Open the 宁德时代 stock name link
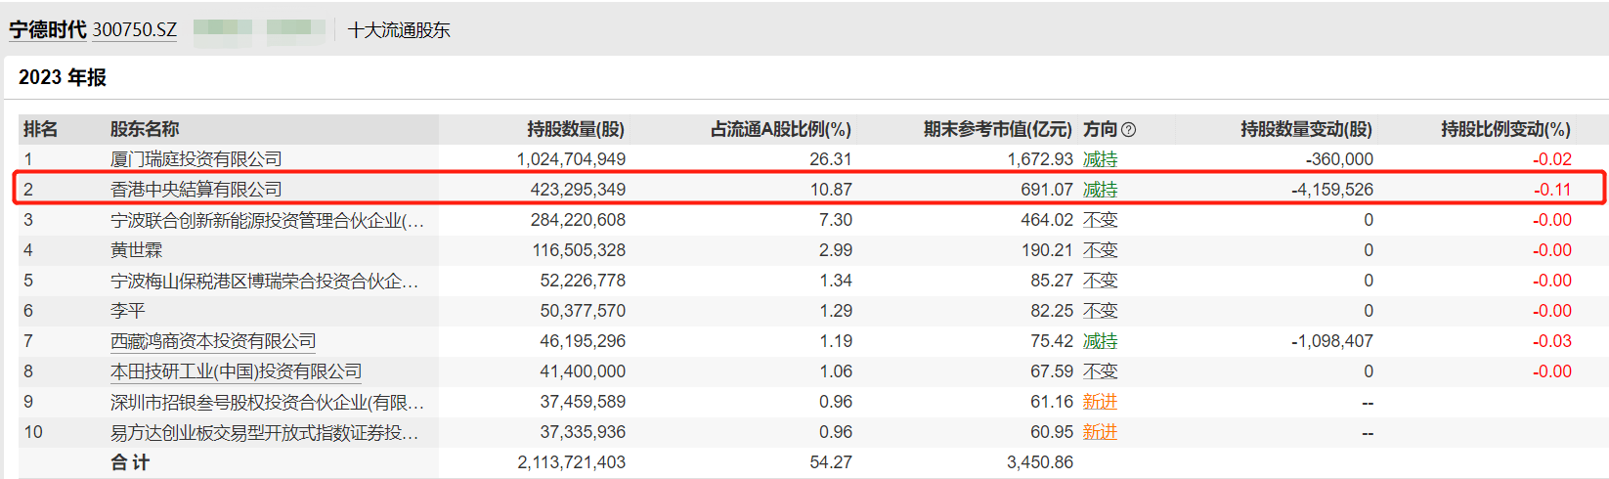The width and height of the screenshot is (1609, 479). pos(48,29)
